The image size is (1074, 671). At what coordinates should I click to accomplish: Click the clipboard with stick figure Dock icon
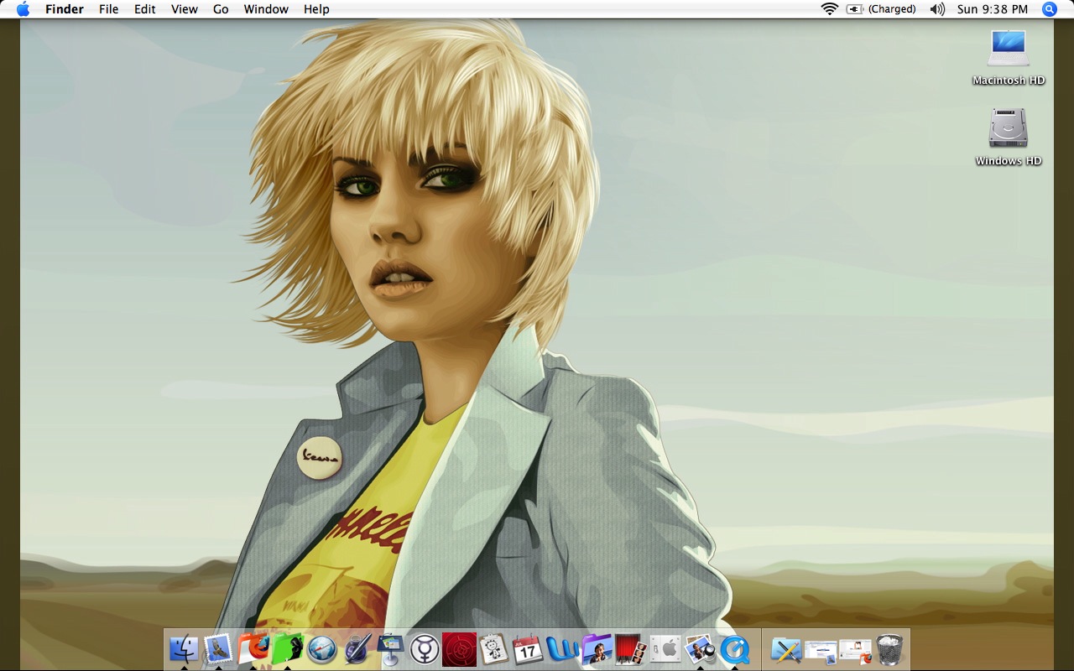pyautogui.click(x=493, y=649)
